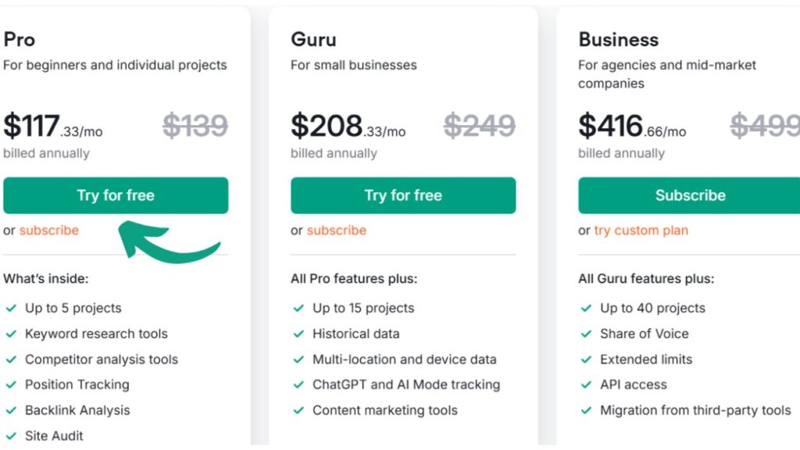Click the checkmark beside Content marketing tools
This screenshot has height=450, width=800.
(x=299, y=410)
